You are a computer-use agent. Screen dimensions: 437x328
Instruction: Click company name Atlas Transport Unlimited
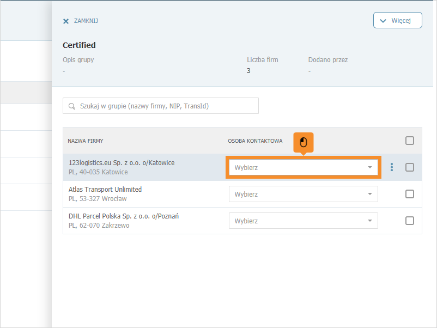click(105, 190)
